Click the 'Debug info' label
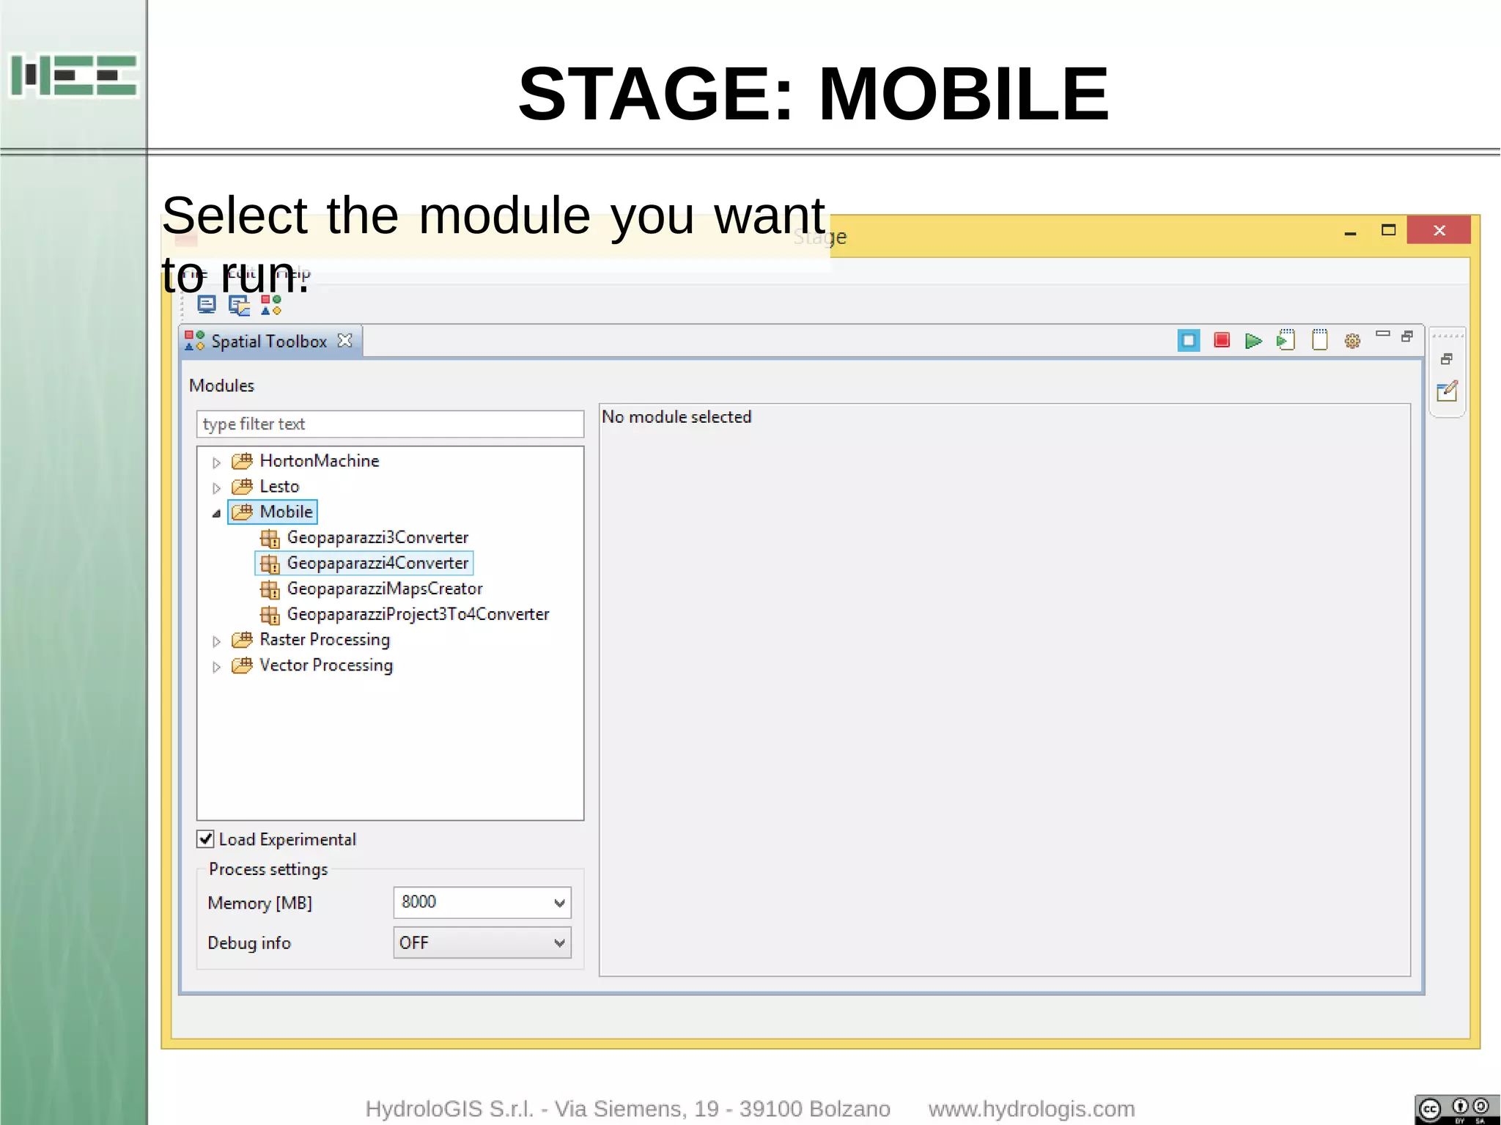The width and height of the screenshot is (1501, 1125). point(249,943)
